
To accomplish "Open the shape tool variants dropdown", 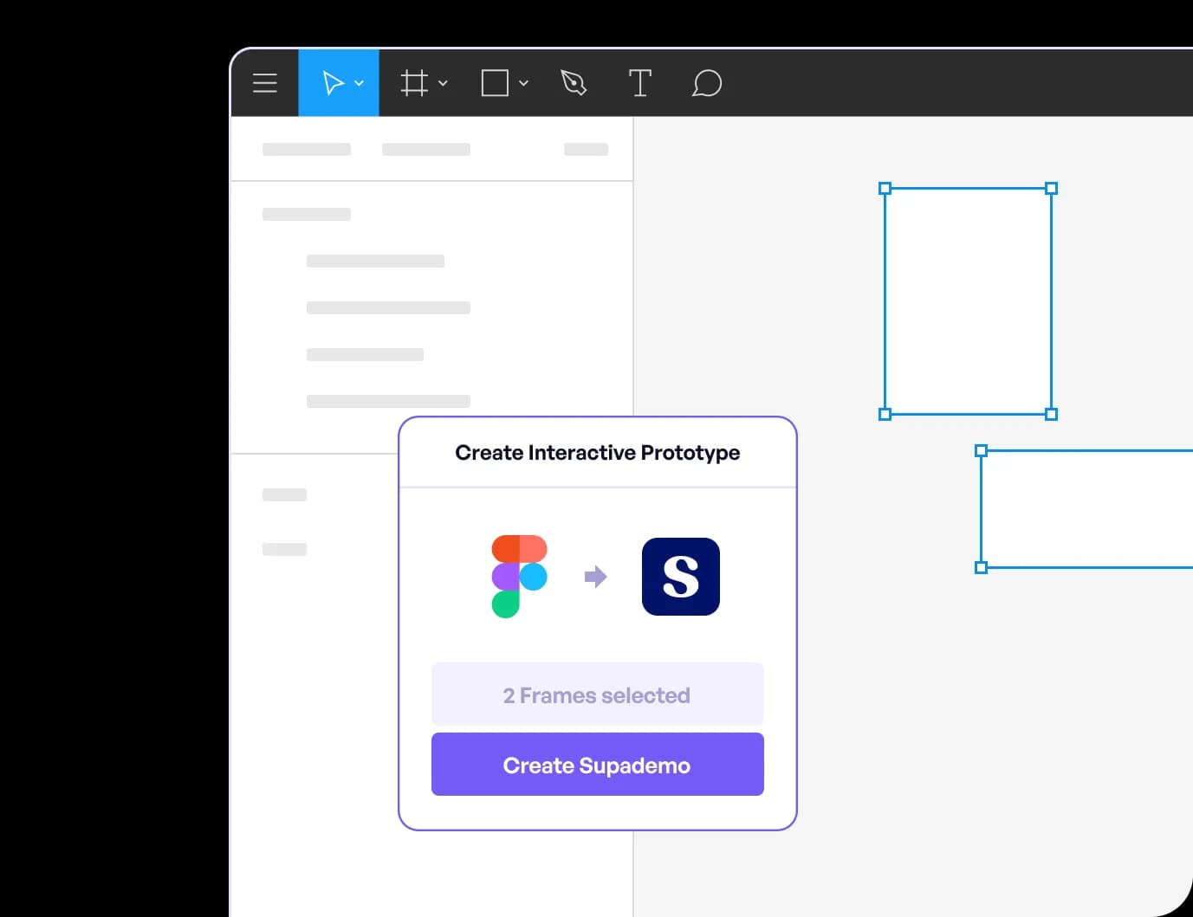I will [523, 83].
